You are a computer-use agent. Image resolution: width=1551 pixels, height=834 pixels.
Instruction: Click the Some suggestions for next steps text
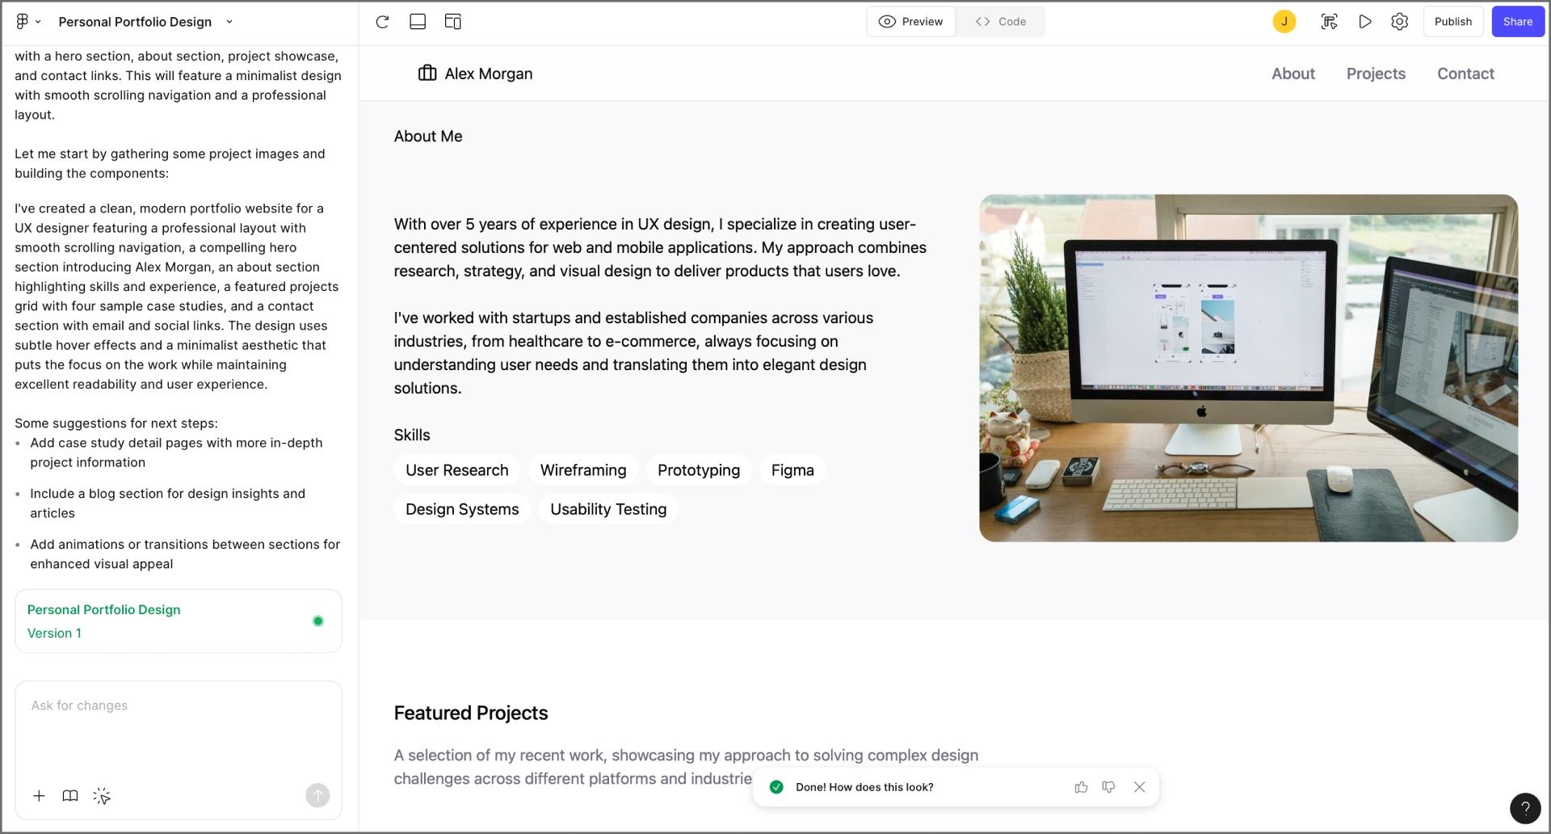click(116, 423)
